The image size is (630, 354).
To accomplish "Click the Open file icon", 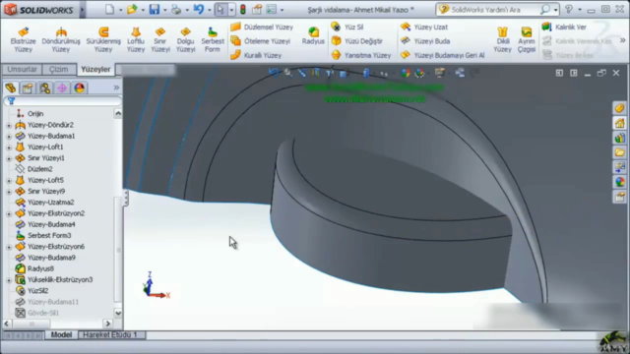I will click(132, 9).
